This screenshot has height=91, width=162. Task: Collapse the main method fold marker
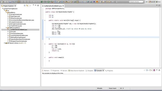45,20
